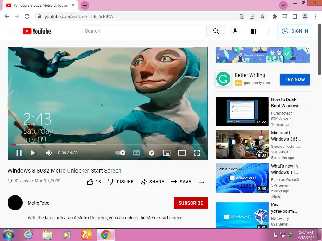Open the How to Dual-Boot Windows thumbnail

point(242,111)
